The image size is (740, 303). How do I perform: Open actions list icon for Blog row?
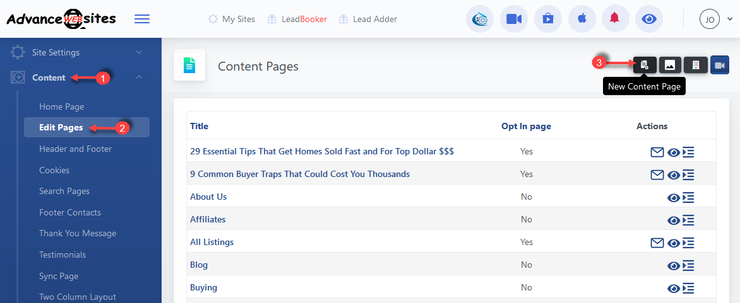point(688,265)
